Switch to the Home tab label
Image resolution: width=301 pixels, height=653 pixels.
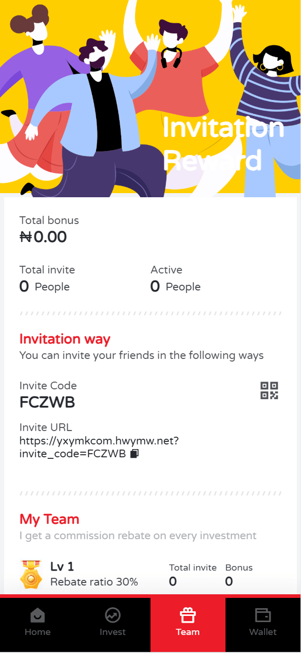click(37, 632)
